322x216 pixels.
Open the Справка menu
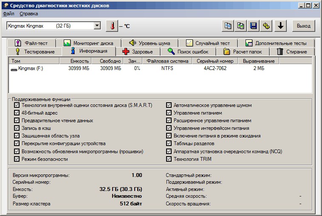[x=29, y=14]
